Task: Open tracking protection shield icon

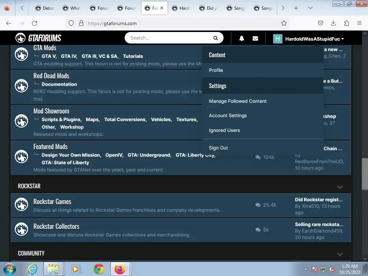Action: (71, 23)
